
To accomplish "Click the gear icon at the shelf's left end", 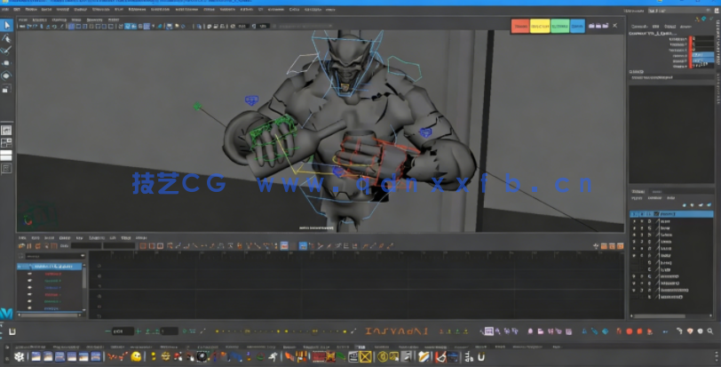I will (x=20, y=356).
